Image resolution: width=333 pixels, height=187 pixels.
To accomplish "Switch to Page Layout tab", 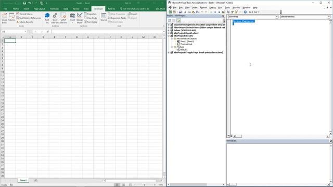I will click(x=40, y=9).
